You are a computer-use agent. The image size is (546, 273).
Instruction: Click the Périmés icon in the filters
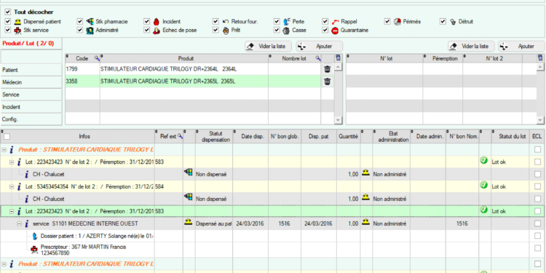tap(397, 22)
